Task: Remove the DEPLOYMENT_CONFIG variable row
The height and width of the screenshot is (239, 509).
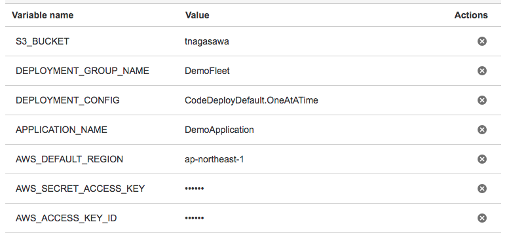Action: (482, 100)
